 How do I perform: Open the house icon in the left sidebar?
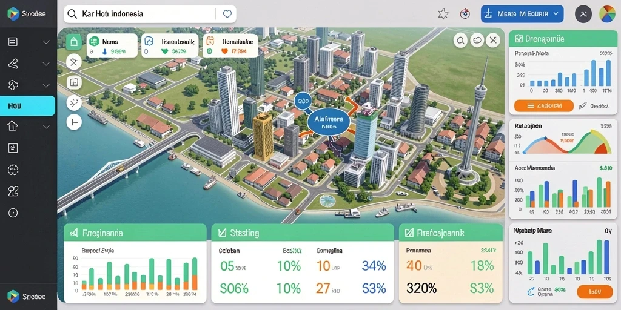pos(13,126)
